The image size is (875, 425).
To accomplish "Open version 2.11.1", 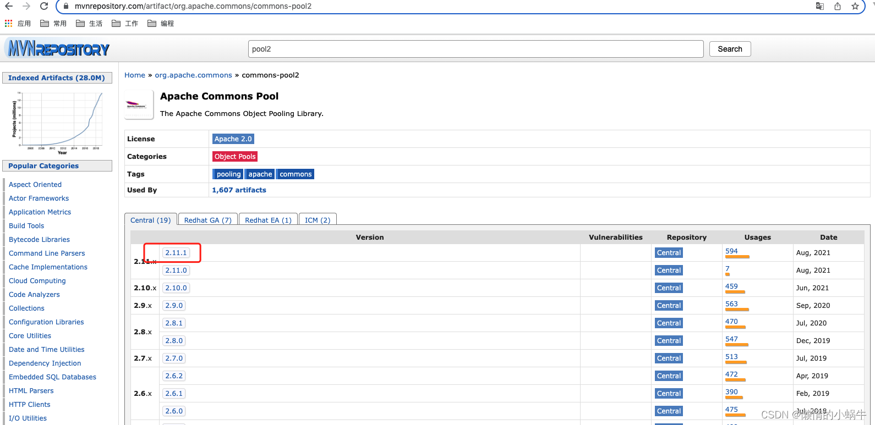I will (176, 253).
